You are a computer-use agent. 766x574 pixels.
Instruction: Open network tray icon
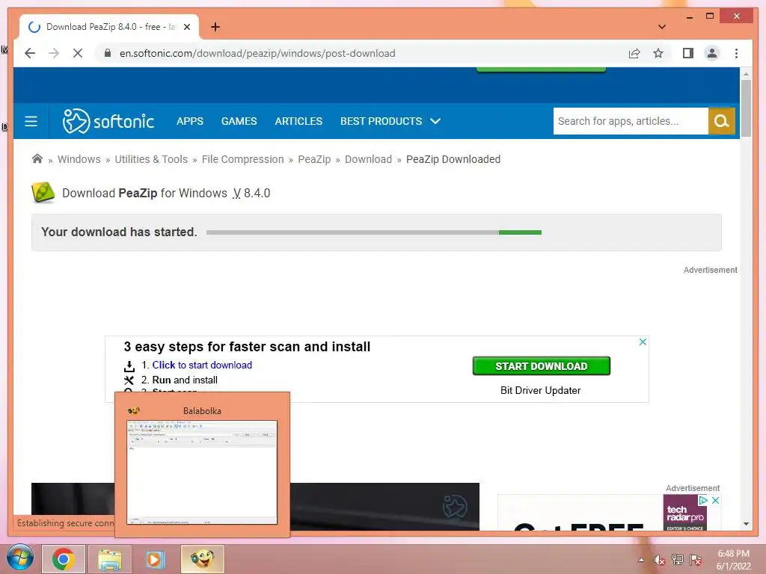pyautogui.click(x=678, y=560)
